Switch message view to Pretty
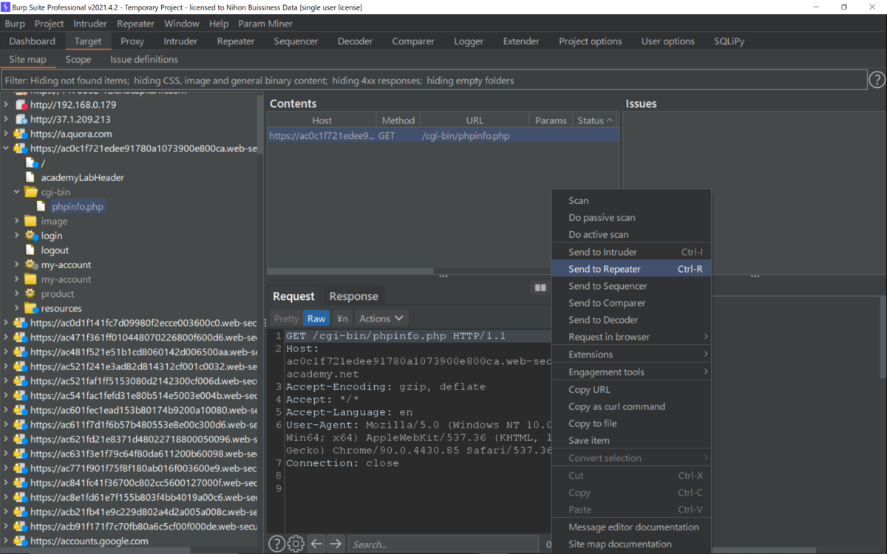 [286, 318]
